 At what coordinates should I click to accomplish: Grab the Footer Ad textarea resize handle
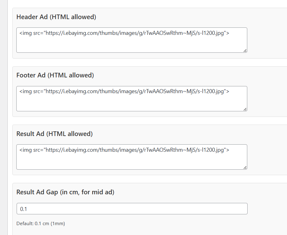[x=245, y=109]
